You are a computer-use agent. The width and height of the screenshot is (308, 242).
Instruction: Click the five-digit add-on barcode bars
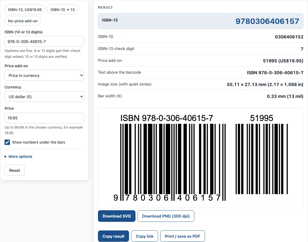click(x=262, y=159)
